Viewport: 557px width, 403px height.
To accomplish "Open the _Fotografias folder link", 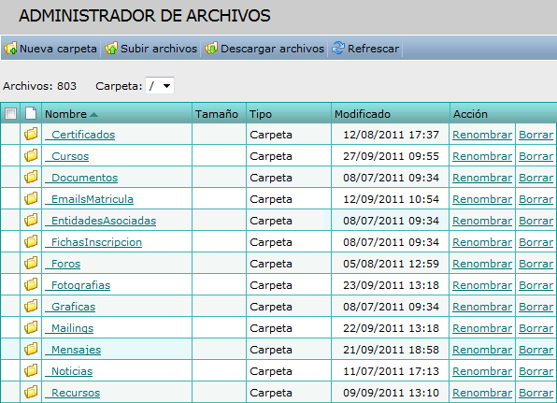I will coord(78,285).
